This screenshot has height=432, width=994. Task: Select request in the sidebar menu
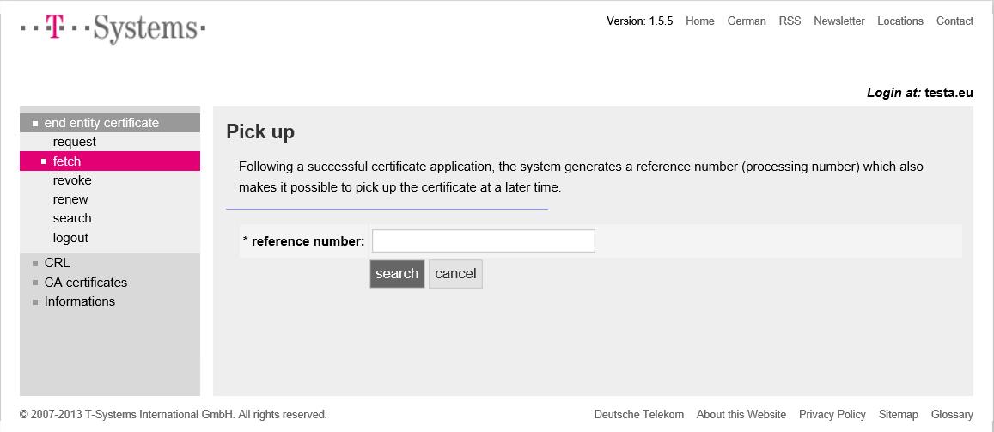tap(74, 142)
